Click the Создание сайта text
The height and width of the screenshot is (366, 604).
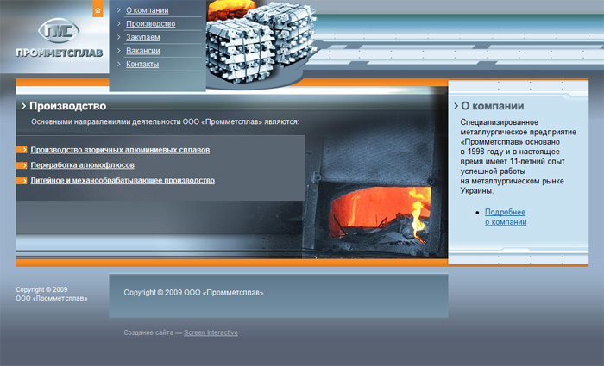148,332
